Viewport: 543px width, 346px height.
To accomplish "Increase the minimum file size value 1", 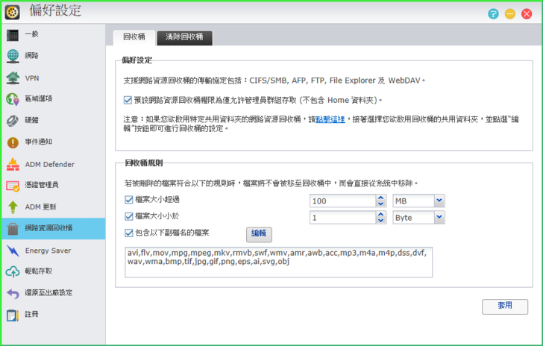I will click(380, 215).
